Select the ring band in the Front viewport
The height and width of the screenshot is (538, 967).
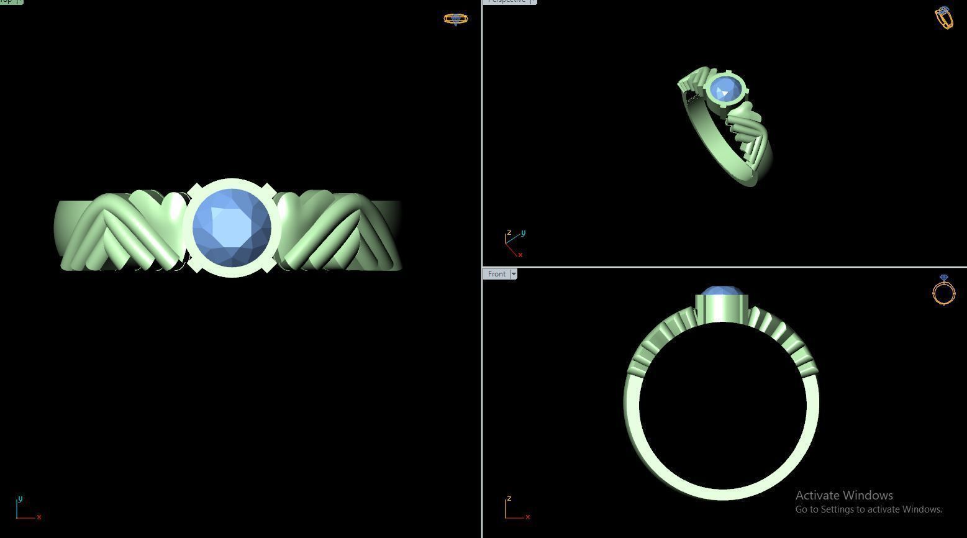tap(721, 494)
